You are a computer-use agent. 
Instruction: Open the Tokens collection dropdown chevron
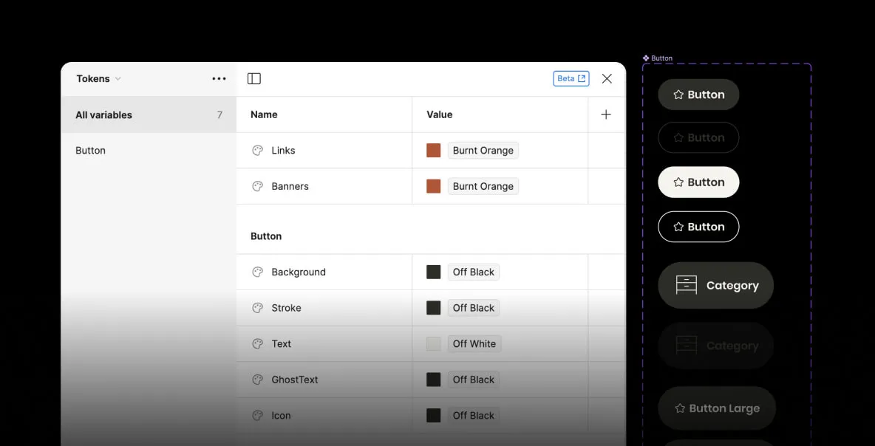pyautogui.click(x=118, y=78)
